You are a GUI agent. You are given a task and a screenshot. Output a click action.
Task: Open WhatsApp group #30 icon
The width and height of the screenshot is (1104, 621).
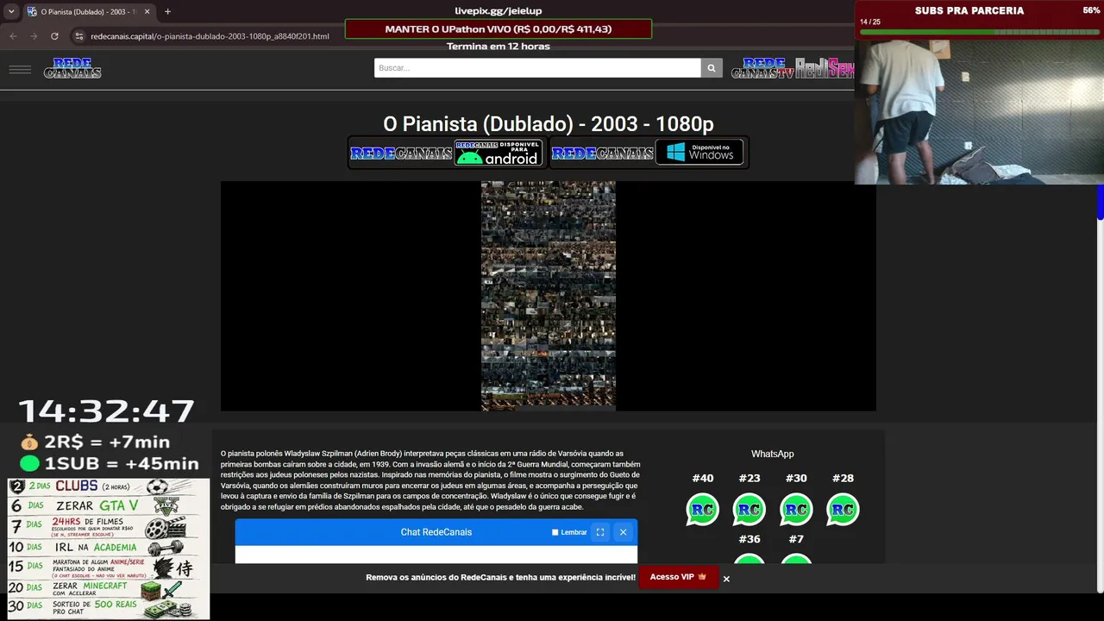(796, 510)
